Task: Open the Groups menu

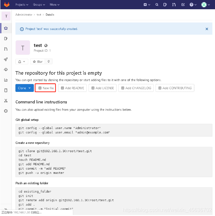Action: click(39, 5)
